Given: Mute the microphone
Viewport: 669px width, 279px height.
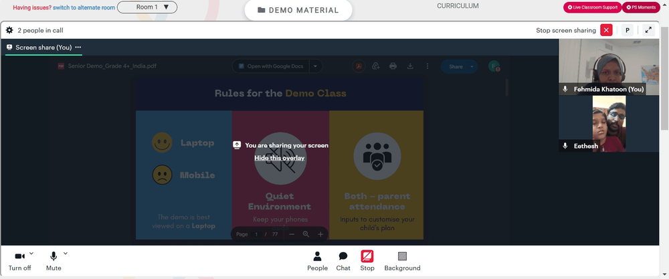Looking at the screenshot, I should click(x=54, y=261).
